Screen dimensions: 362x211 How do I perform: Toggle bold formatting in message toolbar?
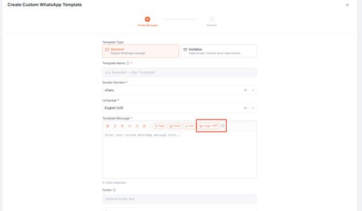point(108,126)
